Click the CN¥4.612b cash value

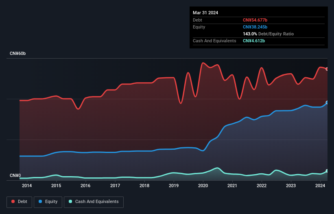(x=254, y=41)
